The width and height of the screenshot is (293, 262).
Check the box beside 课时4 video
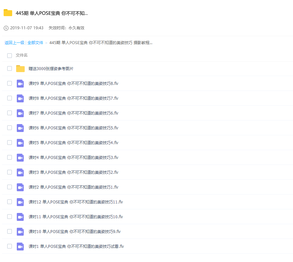(10, 158)
